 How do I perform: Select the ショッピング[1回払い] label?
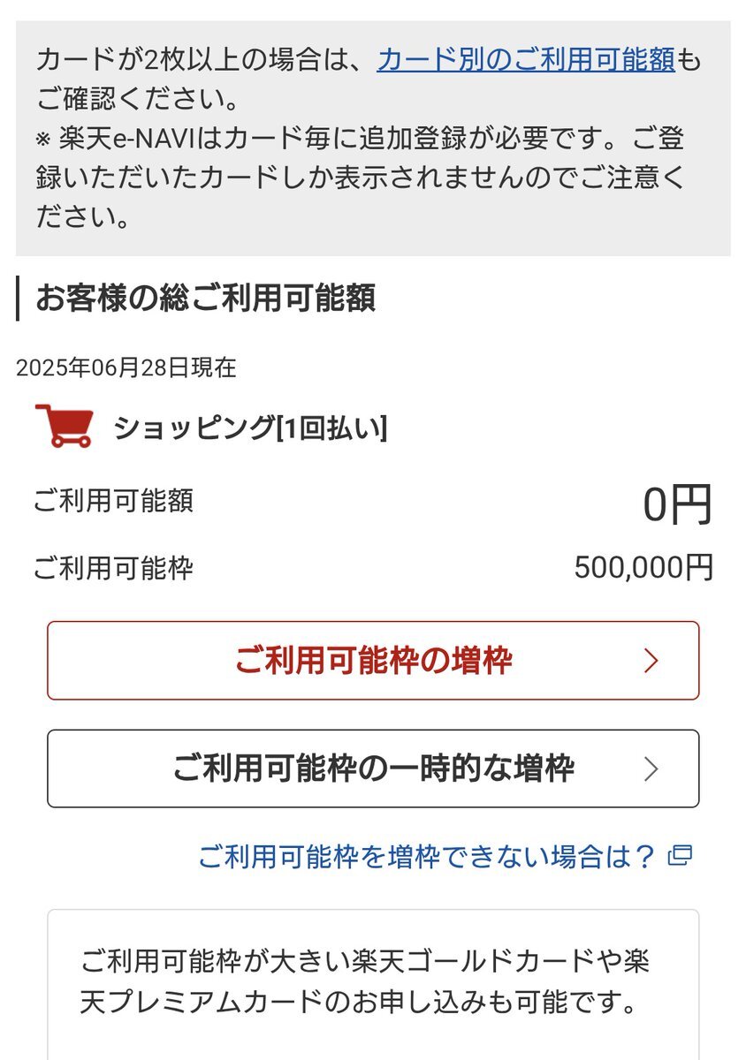pyautogui.click(x=250, y=428)
